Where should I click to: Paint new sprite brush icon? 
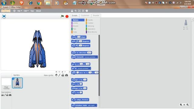coord(59,75)
